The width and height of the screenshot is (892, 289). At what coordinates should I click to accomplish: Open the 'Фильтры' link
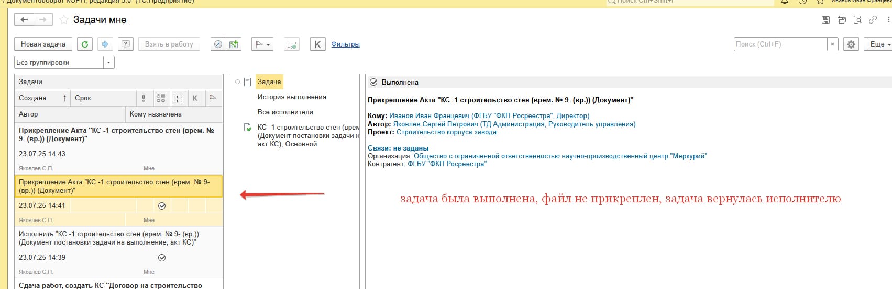[x=345, y=44]
